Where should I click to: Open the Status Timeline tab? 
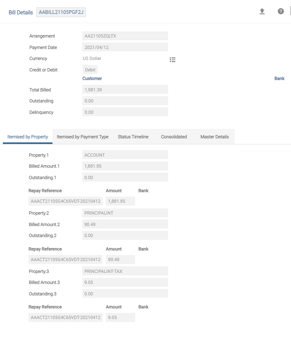pyautogui.click(x=133, y=137)
